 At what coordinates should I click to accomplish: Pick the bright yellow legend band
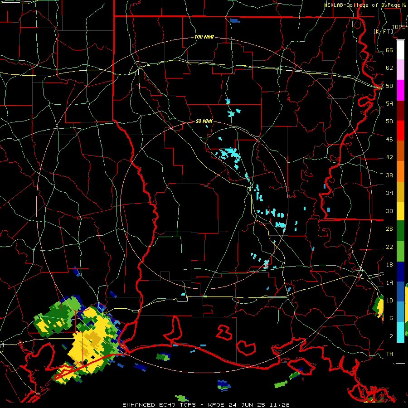[400, 211]
